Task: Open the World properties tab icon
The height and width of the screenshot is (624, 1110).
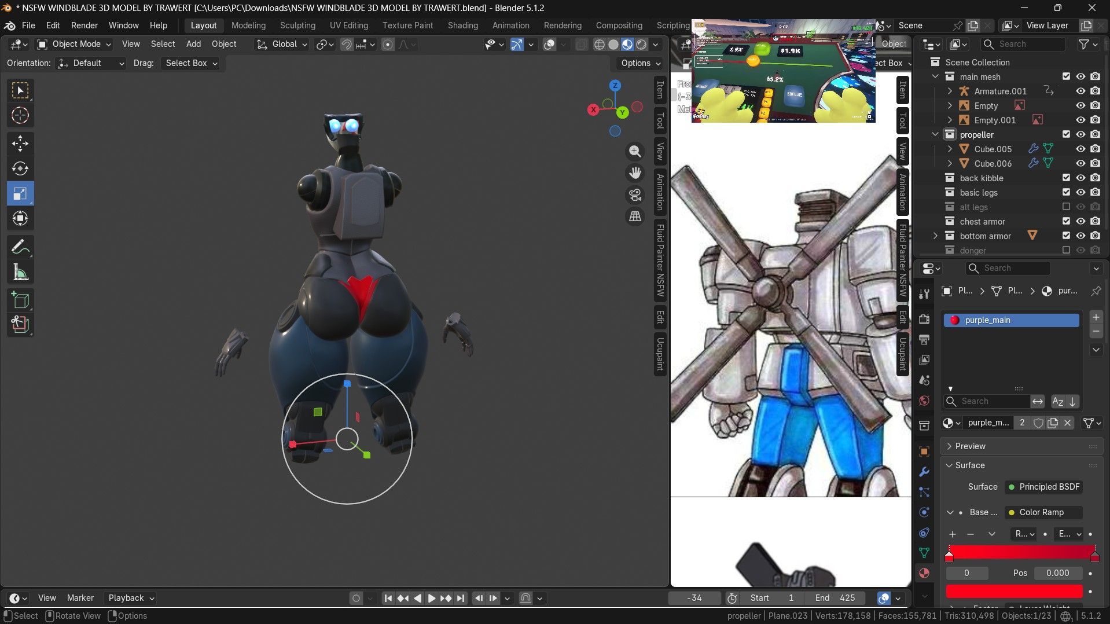Action: pos(924,401)
